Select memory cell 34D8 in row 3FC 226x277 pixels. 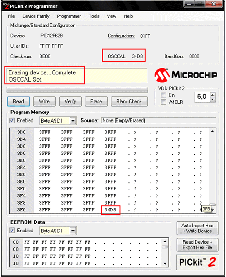[x=110, y=210]
